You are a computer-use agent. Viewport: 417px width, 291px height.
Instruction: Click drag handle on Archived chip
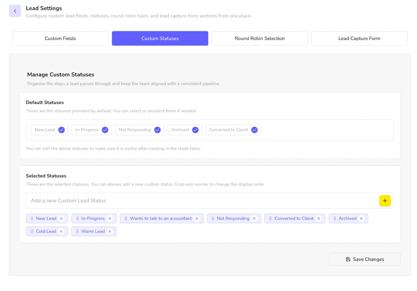click(x=335, y=219)
